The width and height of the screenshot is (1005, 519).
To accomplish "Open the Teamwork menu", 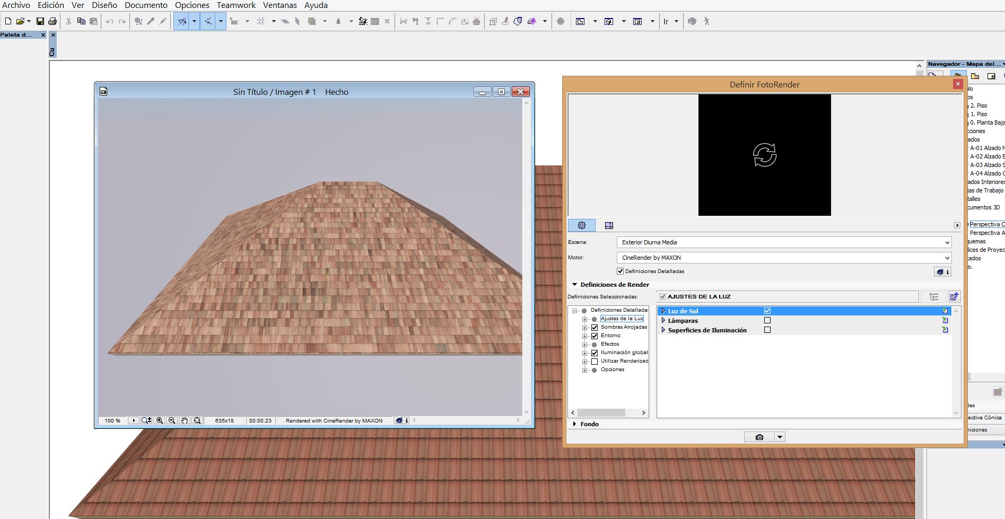I will pyautogui.click(x=236, y=5).
